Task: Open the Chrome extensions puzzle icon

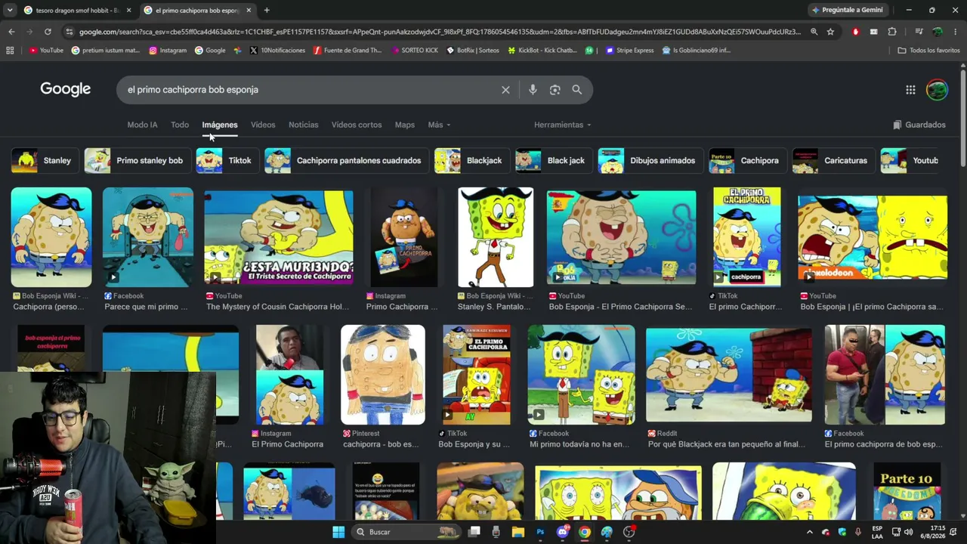Action: [x=892, y=32]
